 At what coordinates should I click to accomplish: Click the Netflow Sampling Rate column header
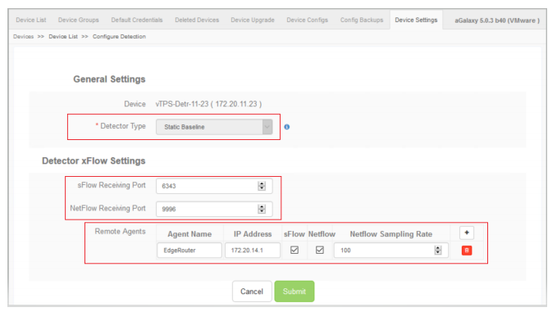click(x=391, y=234)
